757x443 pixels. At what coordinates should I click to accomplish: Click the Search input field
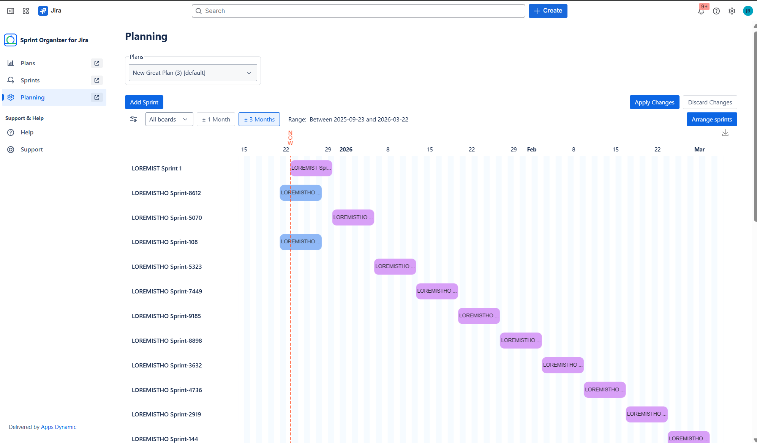[x=358, y=11]
